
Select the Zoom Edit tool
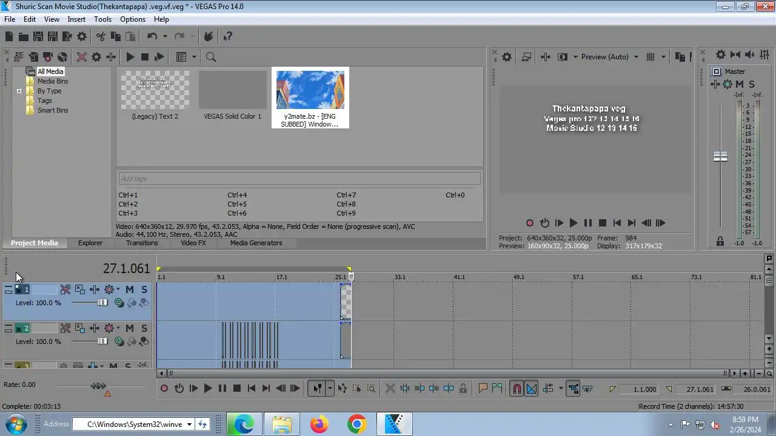point(371,389)
